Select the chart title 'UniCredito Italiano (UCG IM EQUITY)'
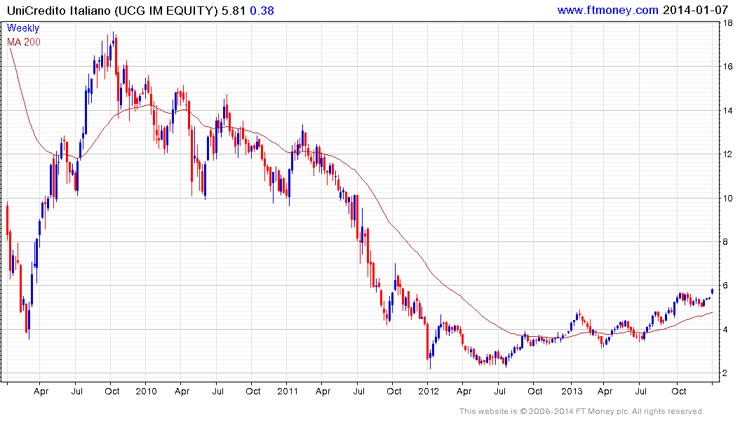 (112, 11)
